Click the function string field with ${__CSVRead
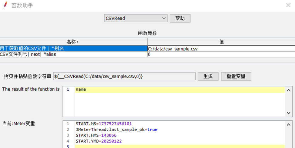The image size is (295, 148). click(124, 76)
